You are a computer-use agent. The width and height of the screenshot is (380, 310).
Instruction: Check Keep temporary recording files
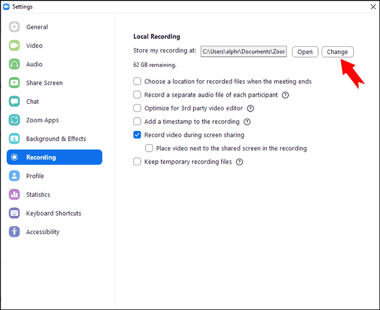tap(137, 161)
